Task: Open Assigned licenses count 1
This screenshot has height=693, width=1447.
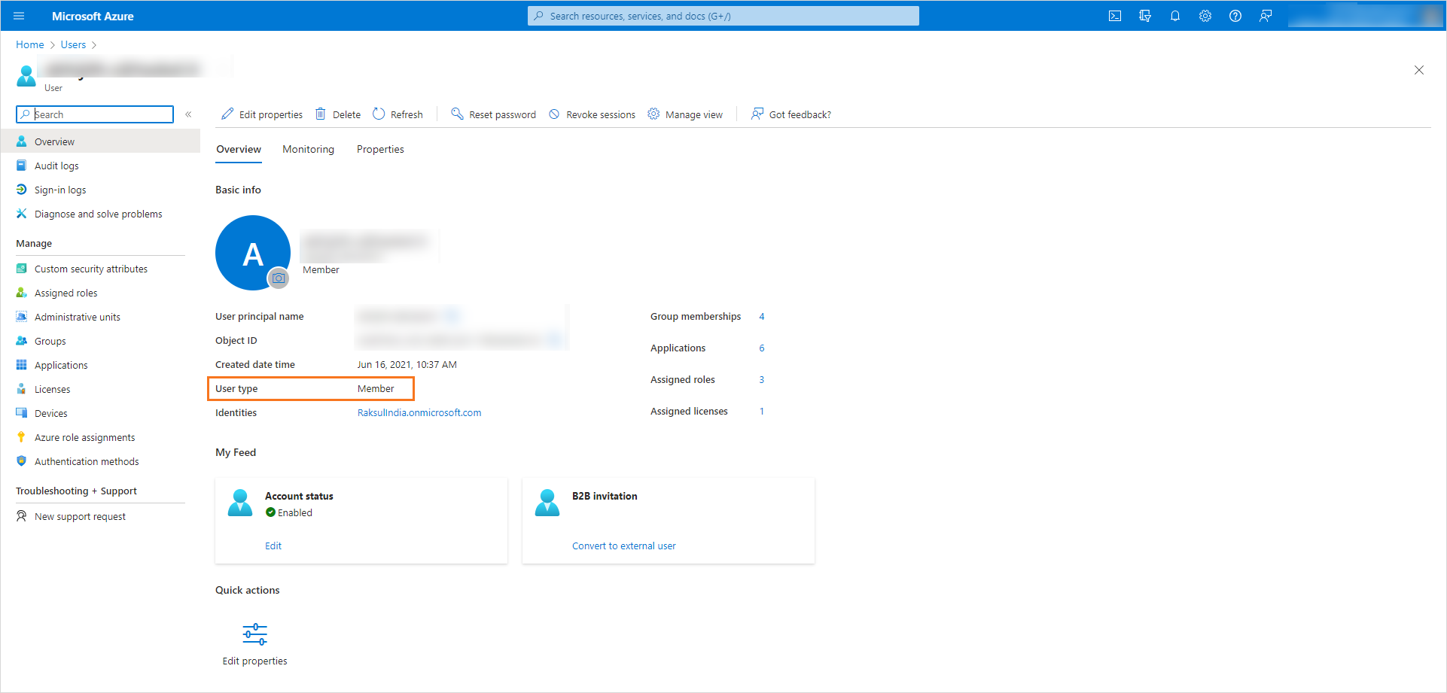Action: [762, 411]
